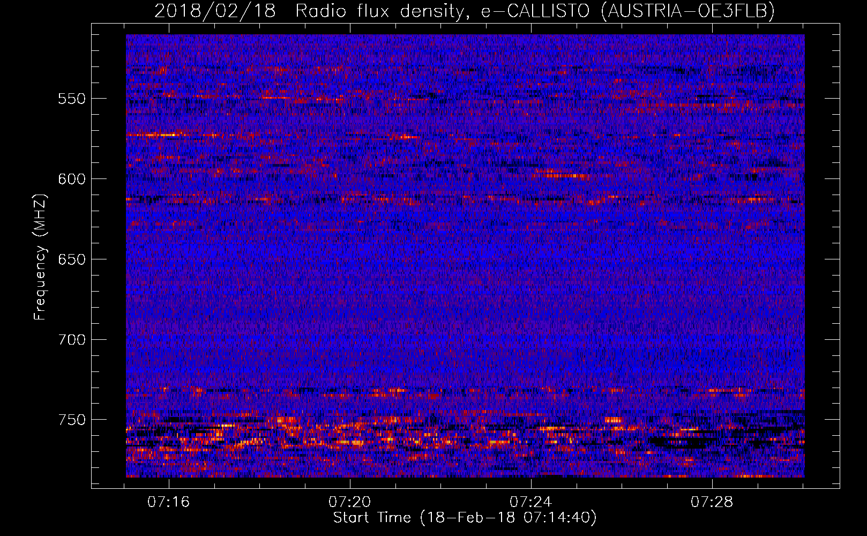Click the 07:20 time tick label

(x=350, y=502)
